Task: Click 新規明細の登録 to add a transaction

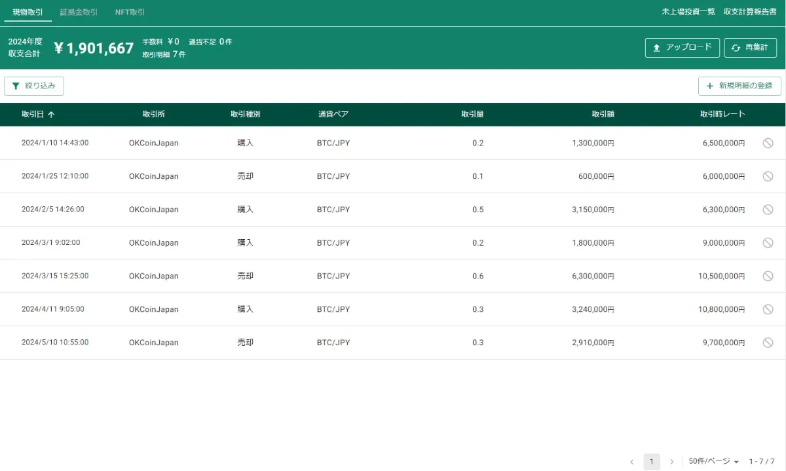Action: pyautogui.click(x=739, y=86)
